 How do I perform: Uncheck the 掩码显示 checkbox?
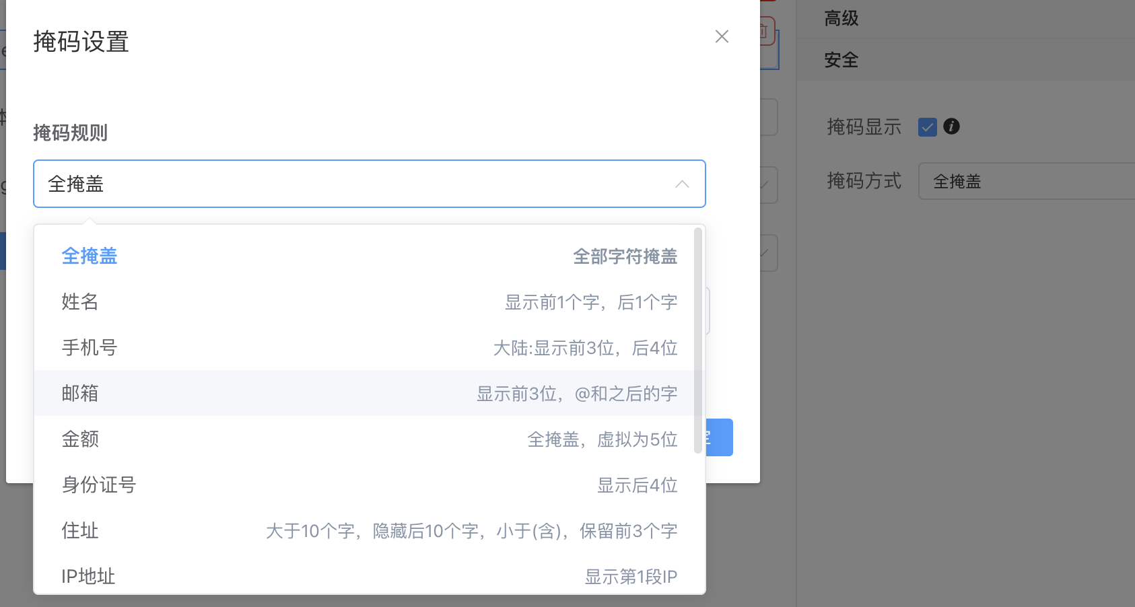click(x=927, y=127)
